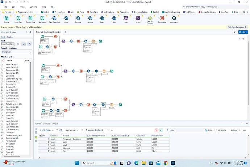Select Data Cleansing (28) match row
The height and width of the screenshot is (167, 250).
click(14, 104)
